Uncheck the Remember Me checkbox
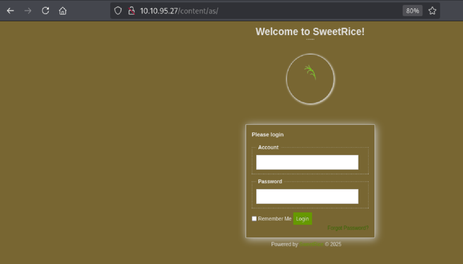Screen dimensions: 463x264 point(254,219)
